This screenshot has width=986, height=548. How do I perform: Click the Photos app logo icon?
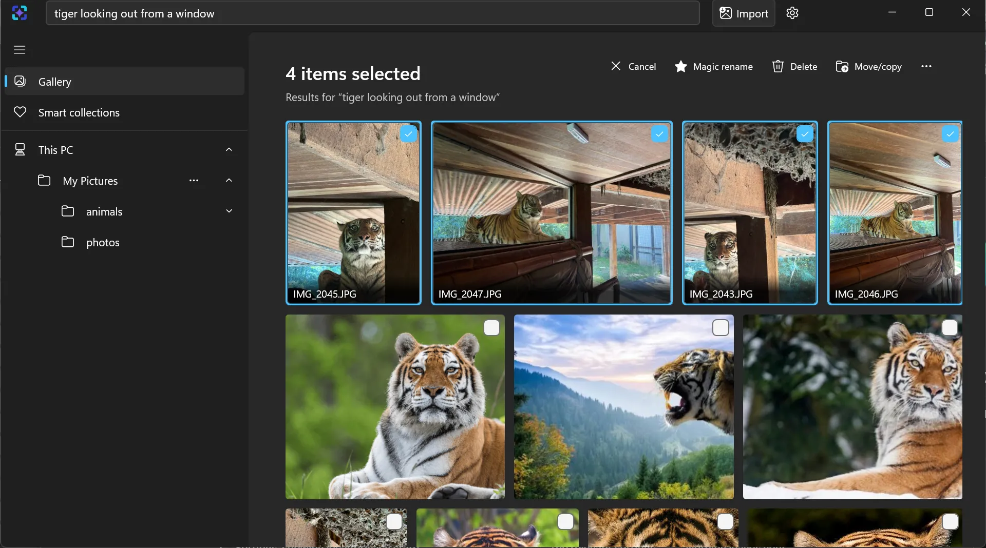coord(20,13)
